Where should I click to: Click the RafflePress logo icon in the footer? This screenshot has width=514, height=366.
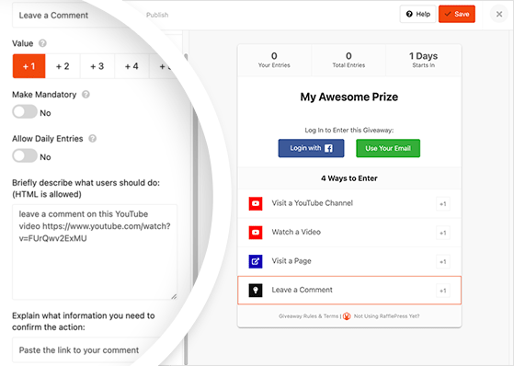point(347,316)
